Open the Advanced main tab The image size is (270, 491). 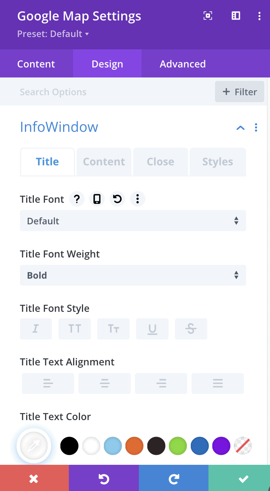pyautogui.click(x=183, y=64)
